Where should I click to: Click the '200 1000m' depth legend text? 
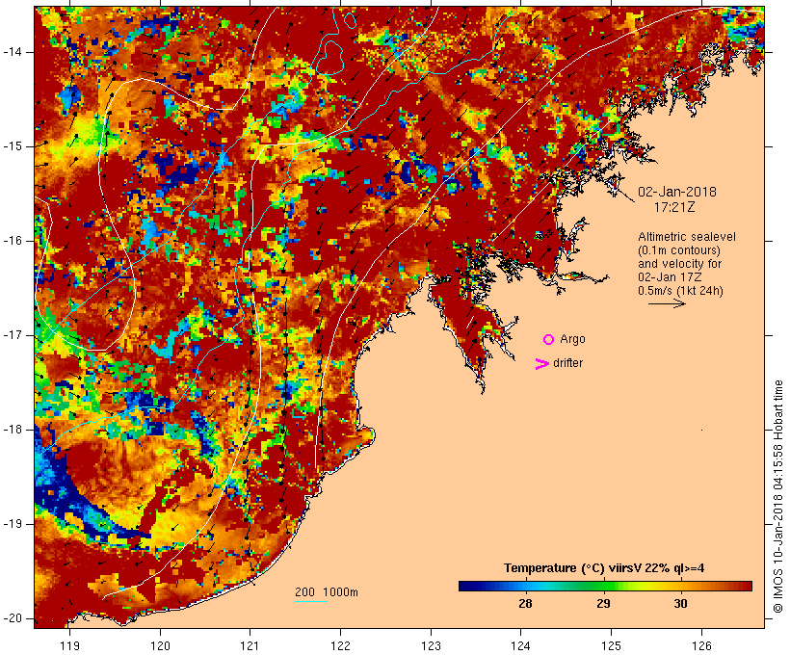tap(327, 592)
